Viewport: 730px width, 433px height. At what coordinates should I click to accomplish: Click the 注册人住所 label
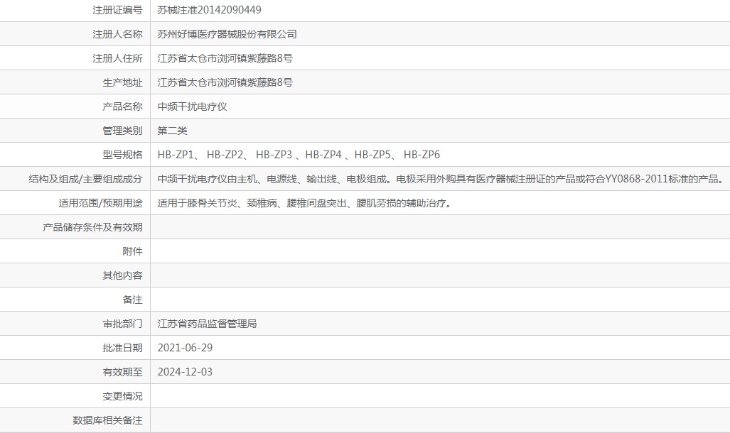pos(117,58)
